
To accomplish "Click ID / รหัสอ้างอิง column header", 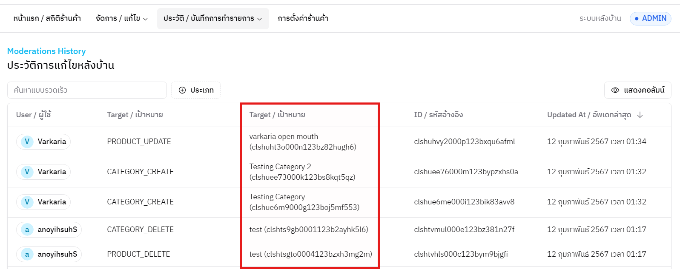I will click(438, 115).
